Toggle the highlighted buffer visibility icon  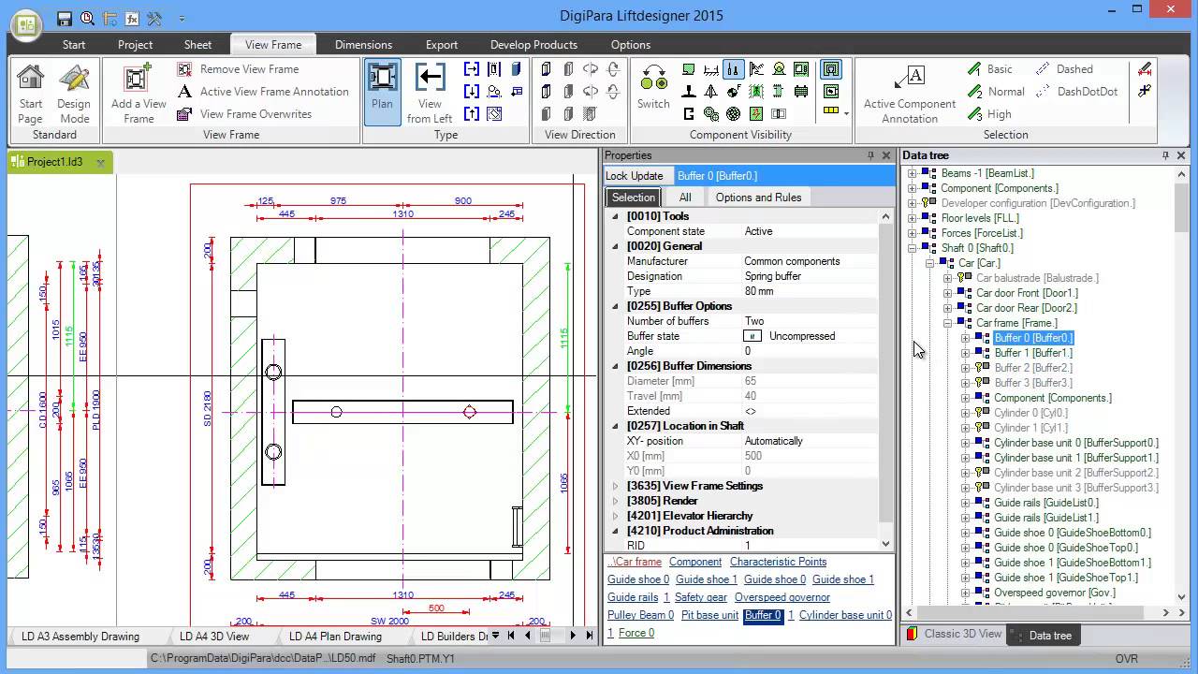coord(734,69)
